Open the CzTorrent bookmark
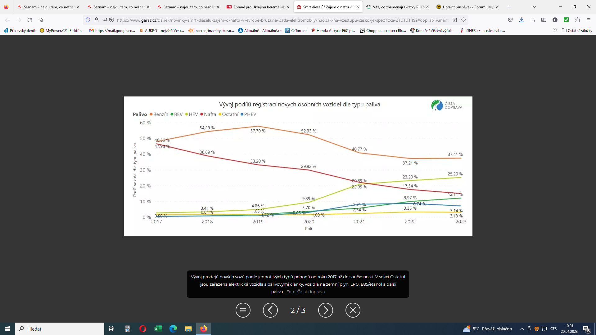Image resolution: width=596 pixels, height=335 pixels. (x=296, y=30)
